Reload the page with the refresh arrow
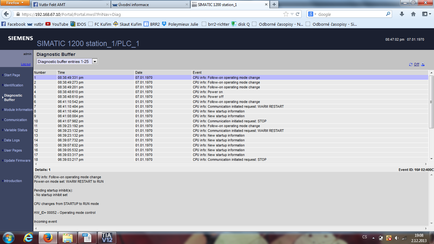This screenshot has height=244, width=434. 298,14
